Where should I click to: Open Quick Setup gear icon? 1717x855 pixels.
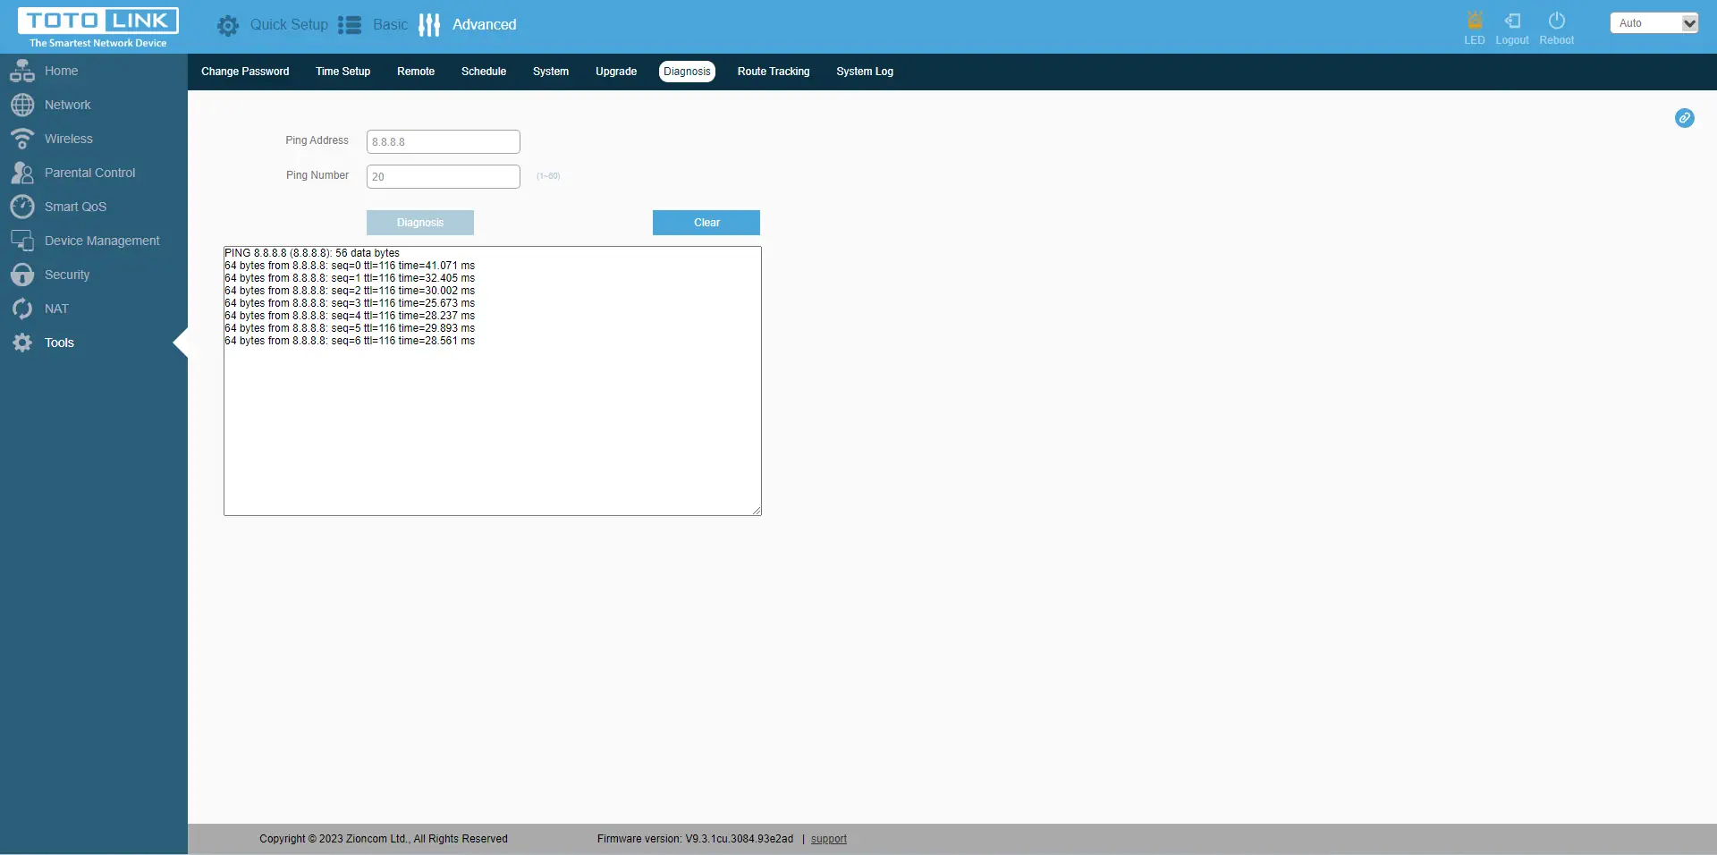coord(228,26)
